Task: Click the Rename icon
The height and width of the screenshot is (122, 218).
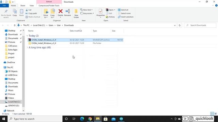Action: pyautogui.click(x=67, y=11)
